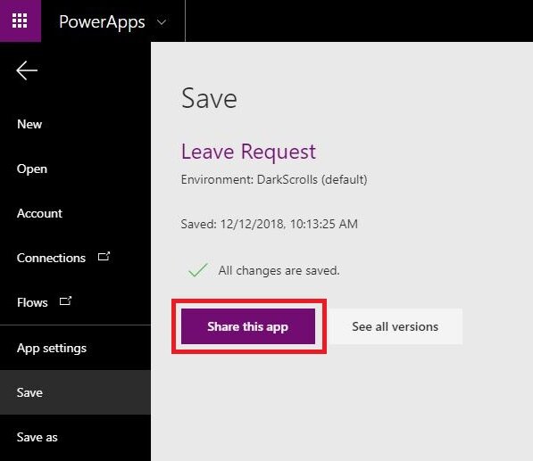Click the Saved timestamp line
This screenshot has width=533, height=461.
270,224
